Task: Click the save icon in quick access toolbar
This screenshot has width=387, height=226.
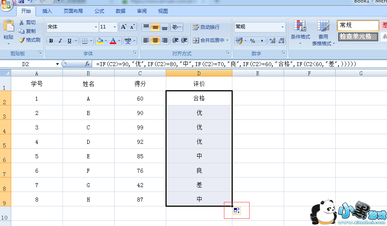Action: 21,2
